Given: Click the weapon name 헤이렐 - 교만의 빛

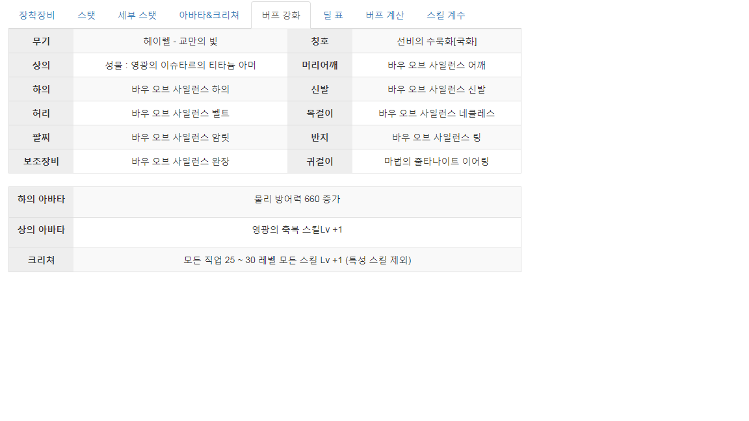Looking at the screenshot, I should (181, 42).
